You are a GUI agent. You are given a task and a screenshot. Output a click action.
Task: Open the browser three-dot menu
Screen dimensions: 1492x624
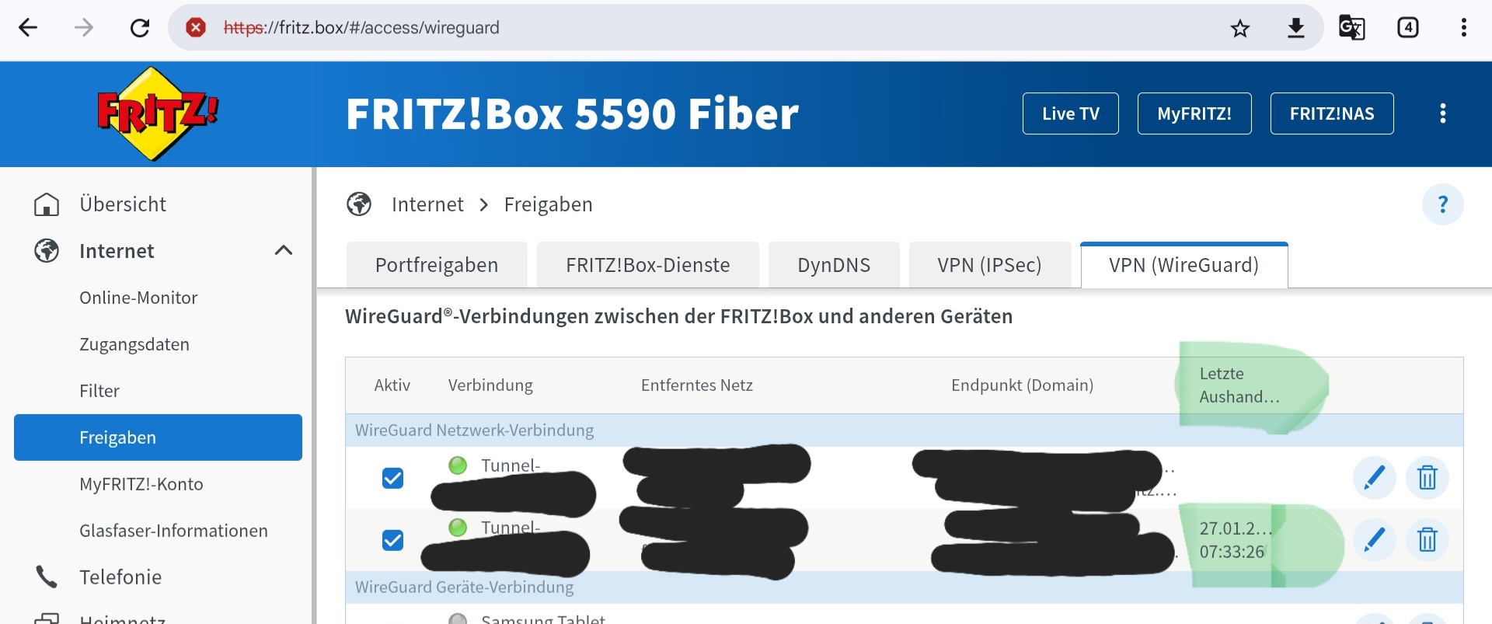[1464, 28]
